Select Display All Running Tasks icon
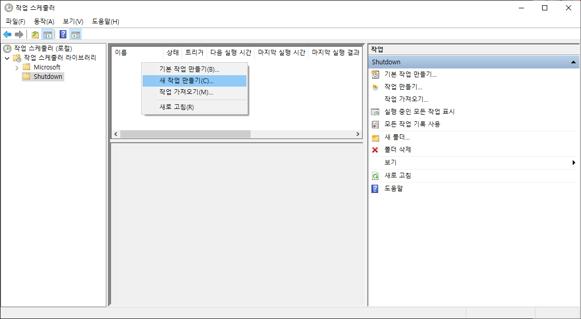 tap(375, 112)
